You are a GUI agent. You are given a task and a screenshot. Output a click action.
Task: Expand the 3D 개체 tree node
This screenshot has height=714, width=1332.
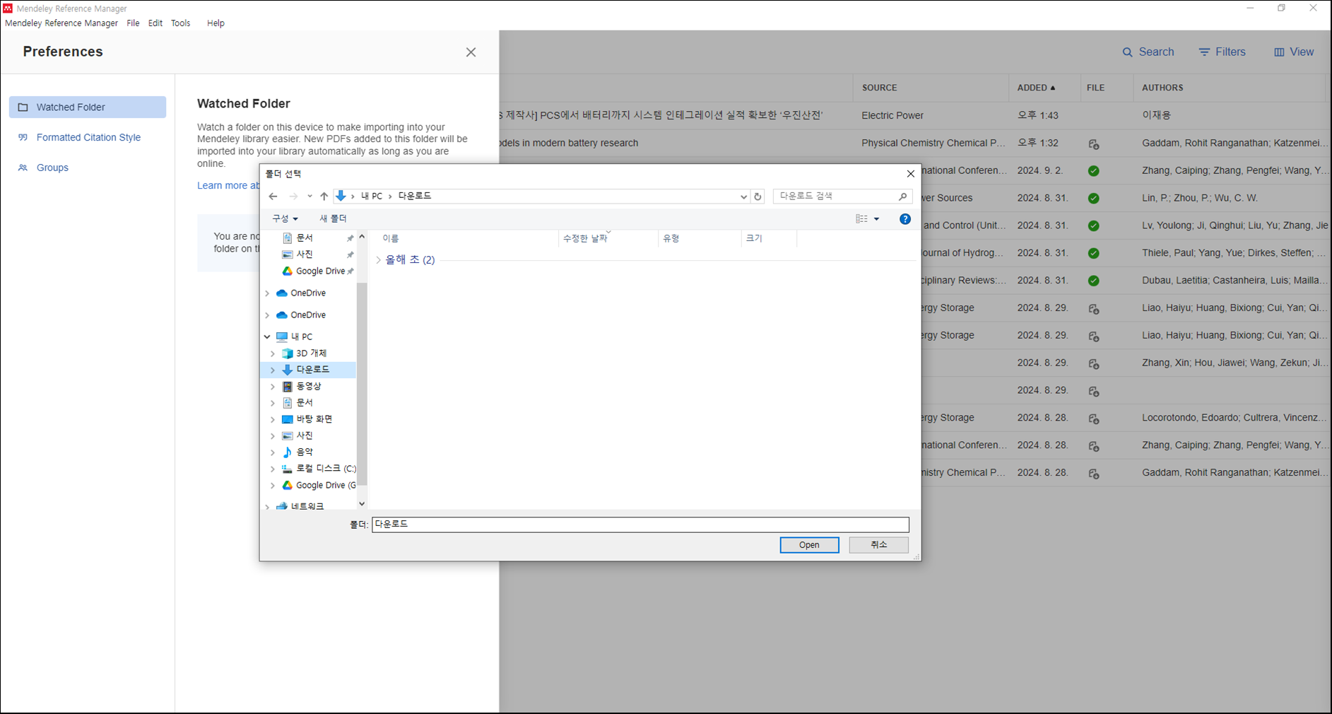click(273, 353)
